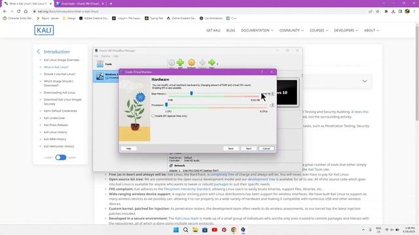Image resolution: width=419 pixels, height=235 pixels.
Task: Open the BLOG link in navigation
Action: click(230, 31)
